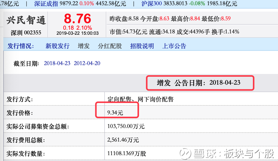
Task: Choose the 2012-04-20 cutoff date
Action: (x=87, y=63)
